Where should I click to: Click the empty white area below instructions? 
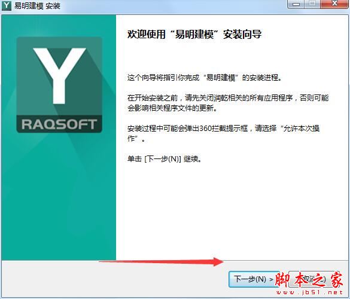click(x=232, y=212)
